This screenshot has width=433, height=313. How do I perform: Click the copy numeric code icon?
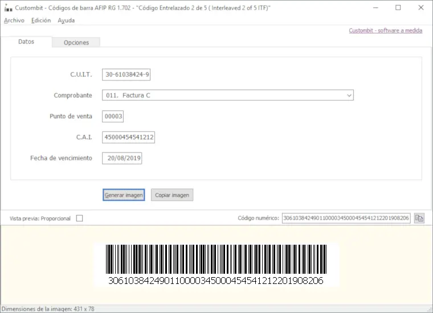click(419, 218)
